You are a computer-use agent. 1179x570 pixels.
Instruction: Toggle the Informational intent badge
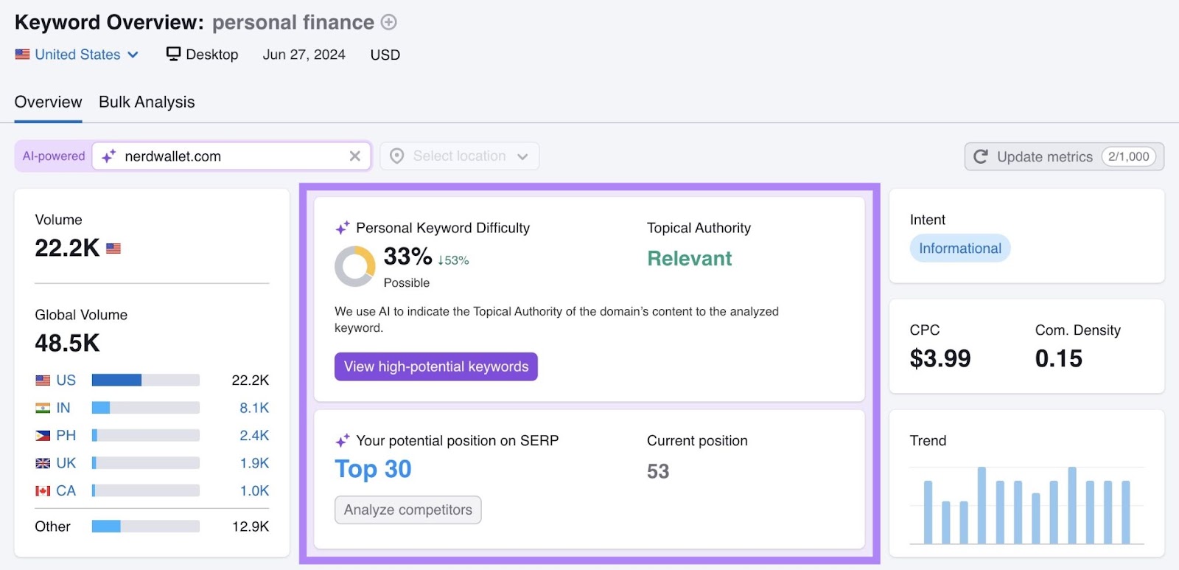tap(959, 248)
